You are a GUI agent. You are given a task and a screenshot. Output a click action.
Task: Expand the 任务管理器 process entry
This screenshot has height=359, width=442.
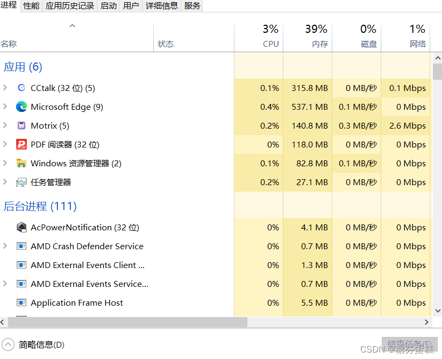(5, 182)
